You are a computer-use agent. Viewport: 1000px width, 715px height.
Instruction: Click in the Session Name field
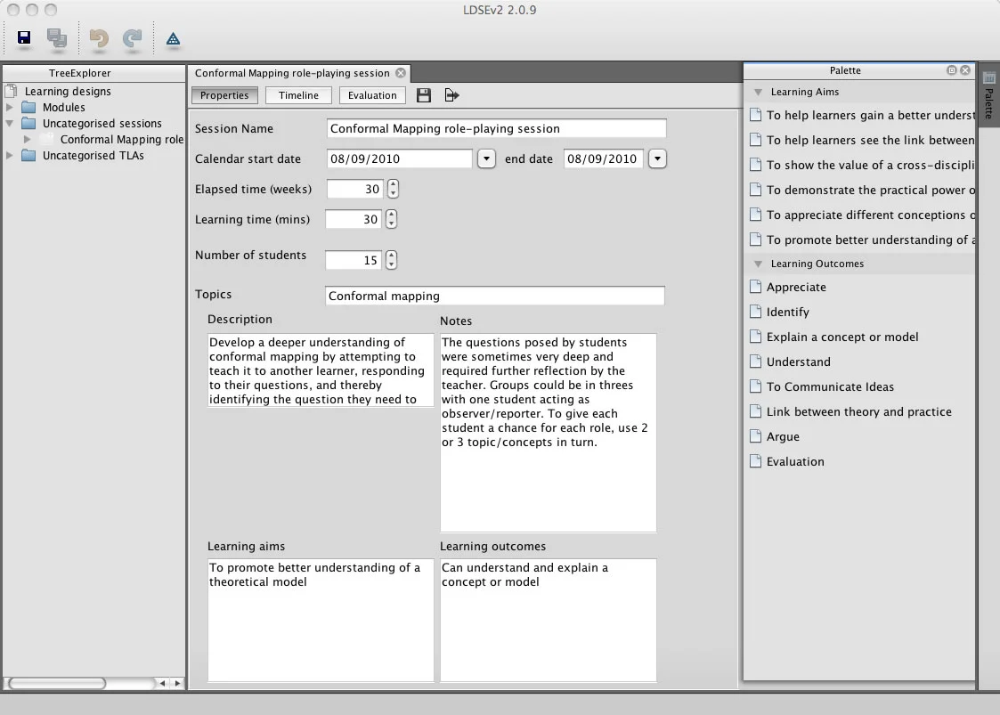(496, 128)
